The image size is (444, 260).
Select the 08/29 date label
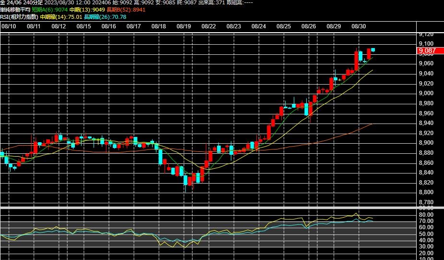(334, 26)
